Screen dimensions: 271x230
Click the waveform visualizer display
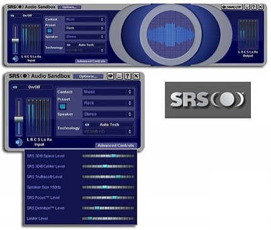pyautogui.click(x=170, y=35)
